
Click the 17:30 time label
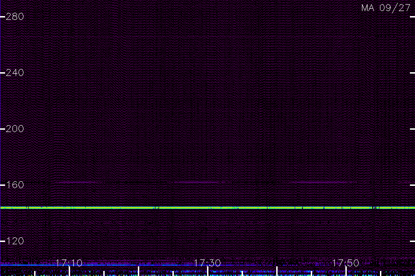207,263
